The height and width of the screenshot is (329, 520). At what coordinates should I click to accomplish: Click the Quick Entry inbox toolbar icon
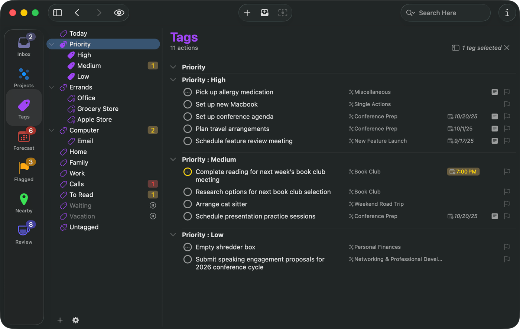[x=264, y=13]
